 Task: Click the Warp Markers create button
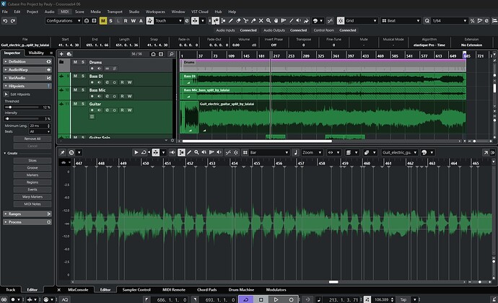point(32,197)
